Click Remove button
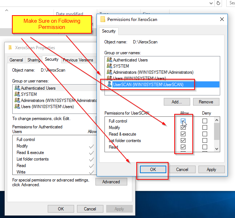Image resolution: width=235 pixels, height=218 pixels. pos(206,102)
